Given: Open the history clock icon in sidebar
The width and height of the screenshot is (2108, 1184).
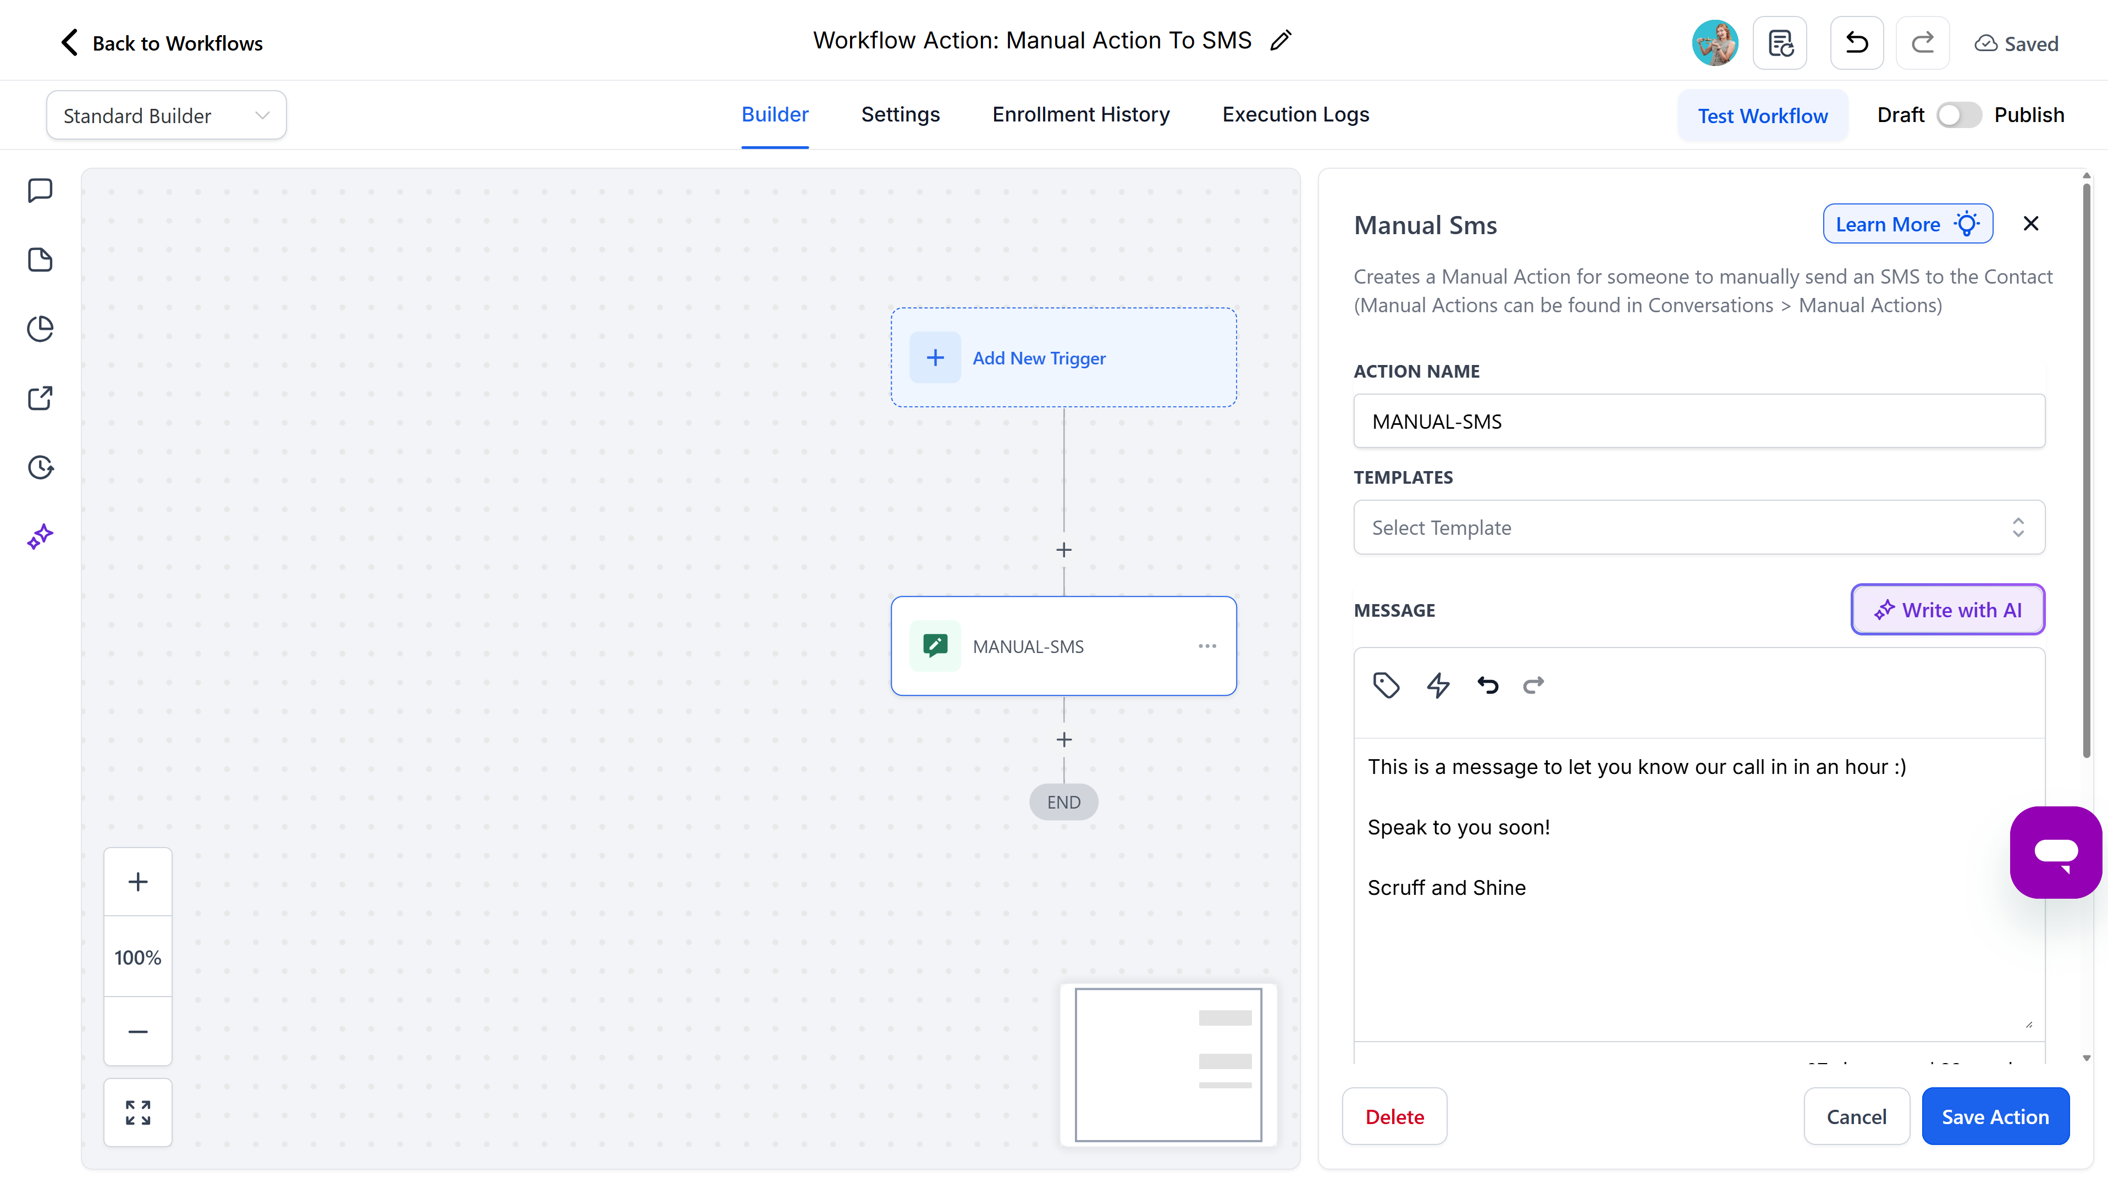Looking at the screenshot, I should [x=40, y=467].
